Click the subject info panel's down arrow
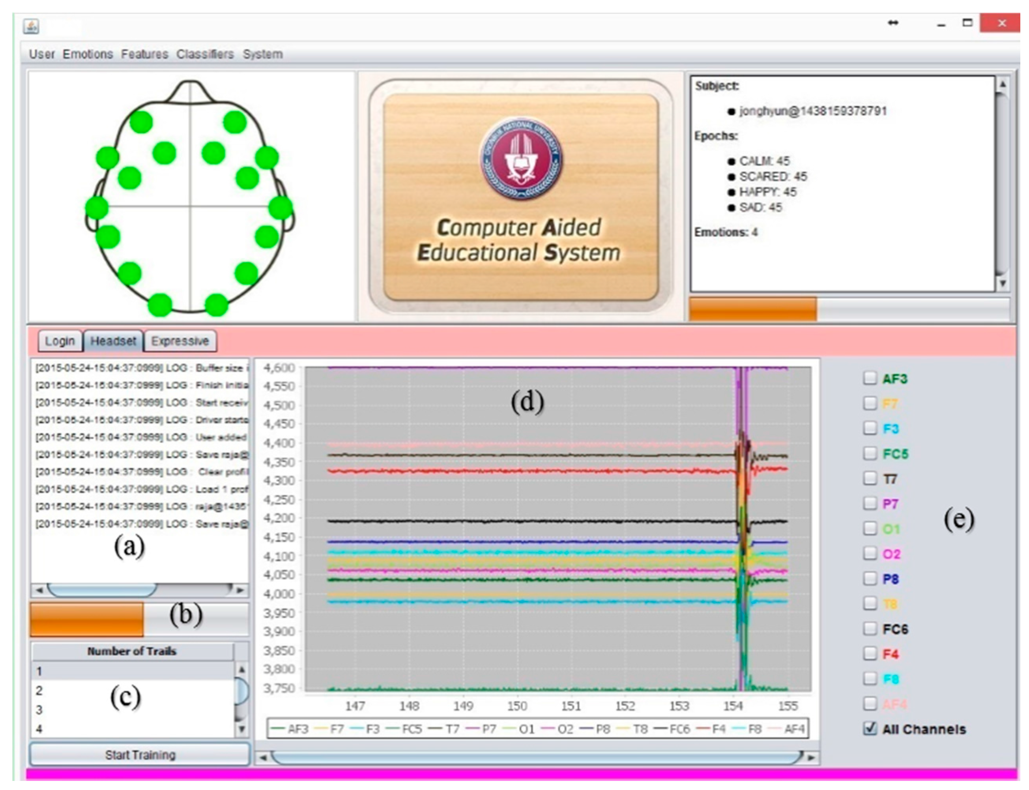 point(1002,284)
